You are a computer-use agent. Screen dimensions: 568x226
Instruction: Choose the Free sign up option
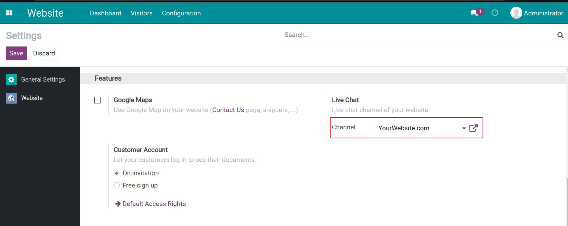[117, 185]
